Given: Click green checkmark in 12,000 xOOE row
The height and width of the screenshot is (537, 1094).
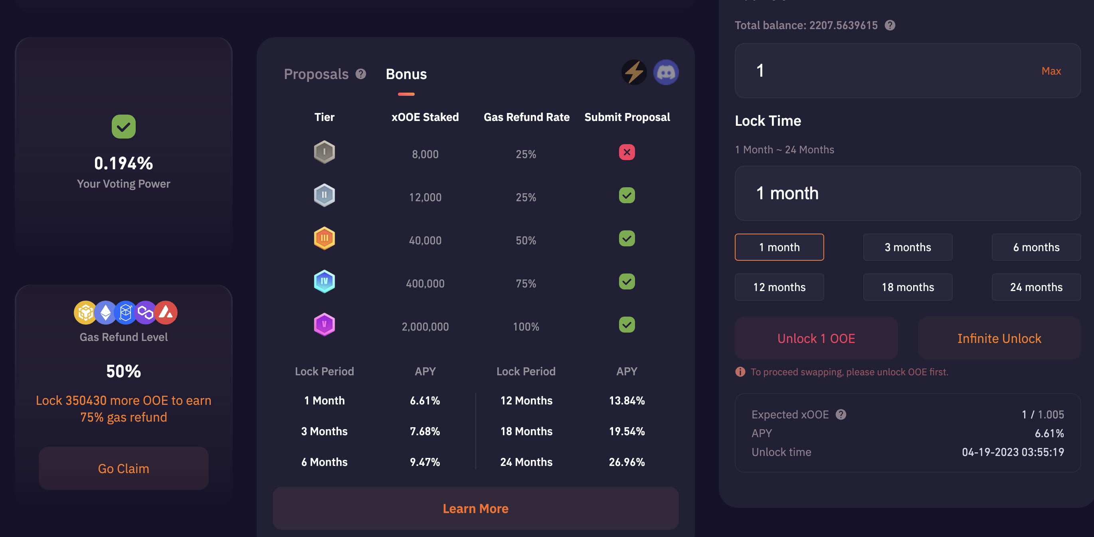Looking at the screenshot, I should (x=626, y=195).
